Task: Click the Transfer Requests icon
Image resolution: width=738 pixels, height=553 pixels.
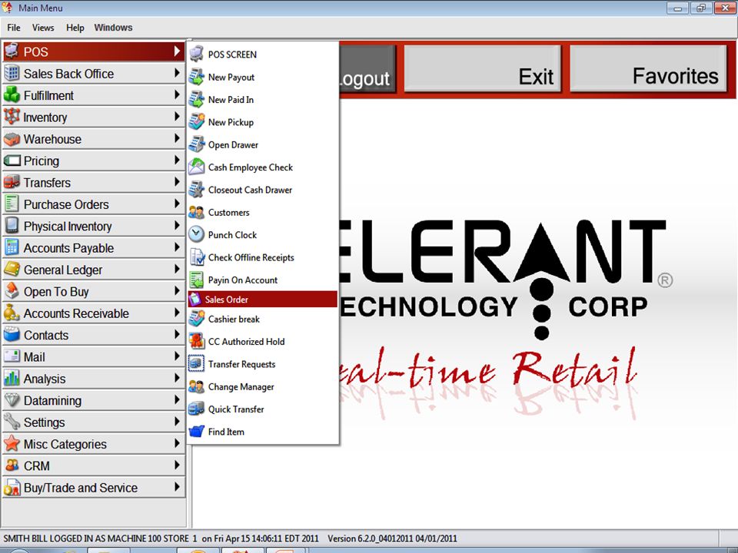Action: click(196, 363)
